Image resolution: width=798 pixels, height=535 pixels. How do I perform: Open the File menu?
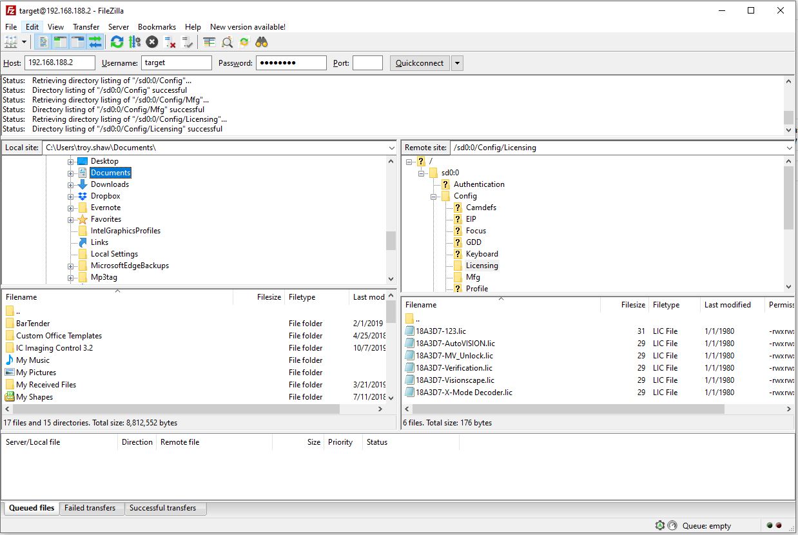coord(11,26)
